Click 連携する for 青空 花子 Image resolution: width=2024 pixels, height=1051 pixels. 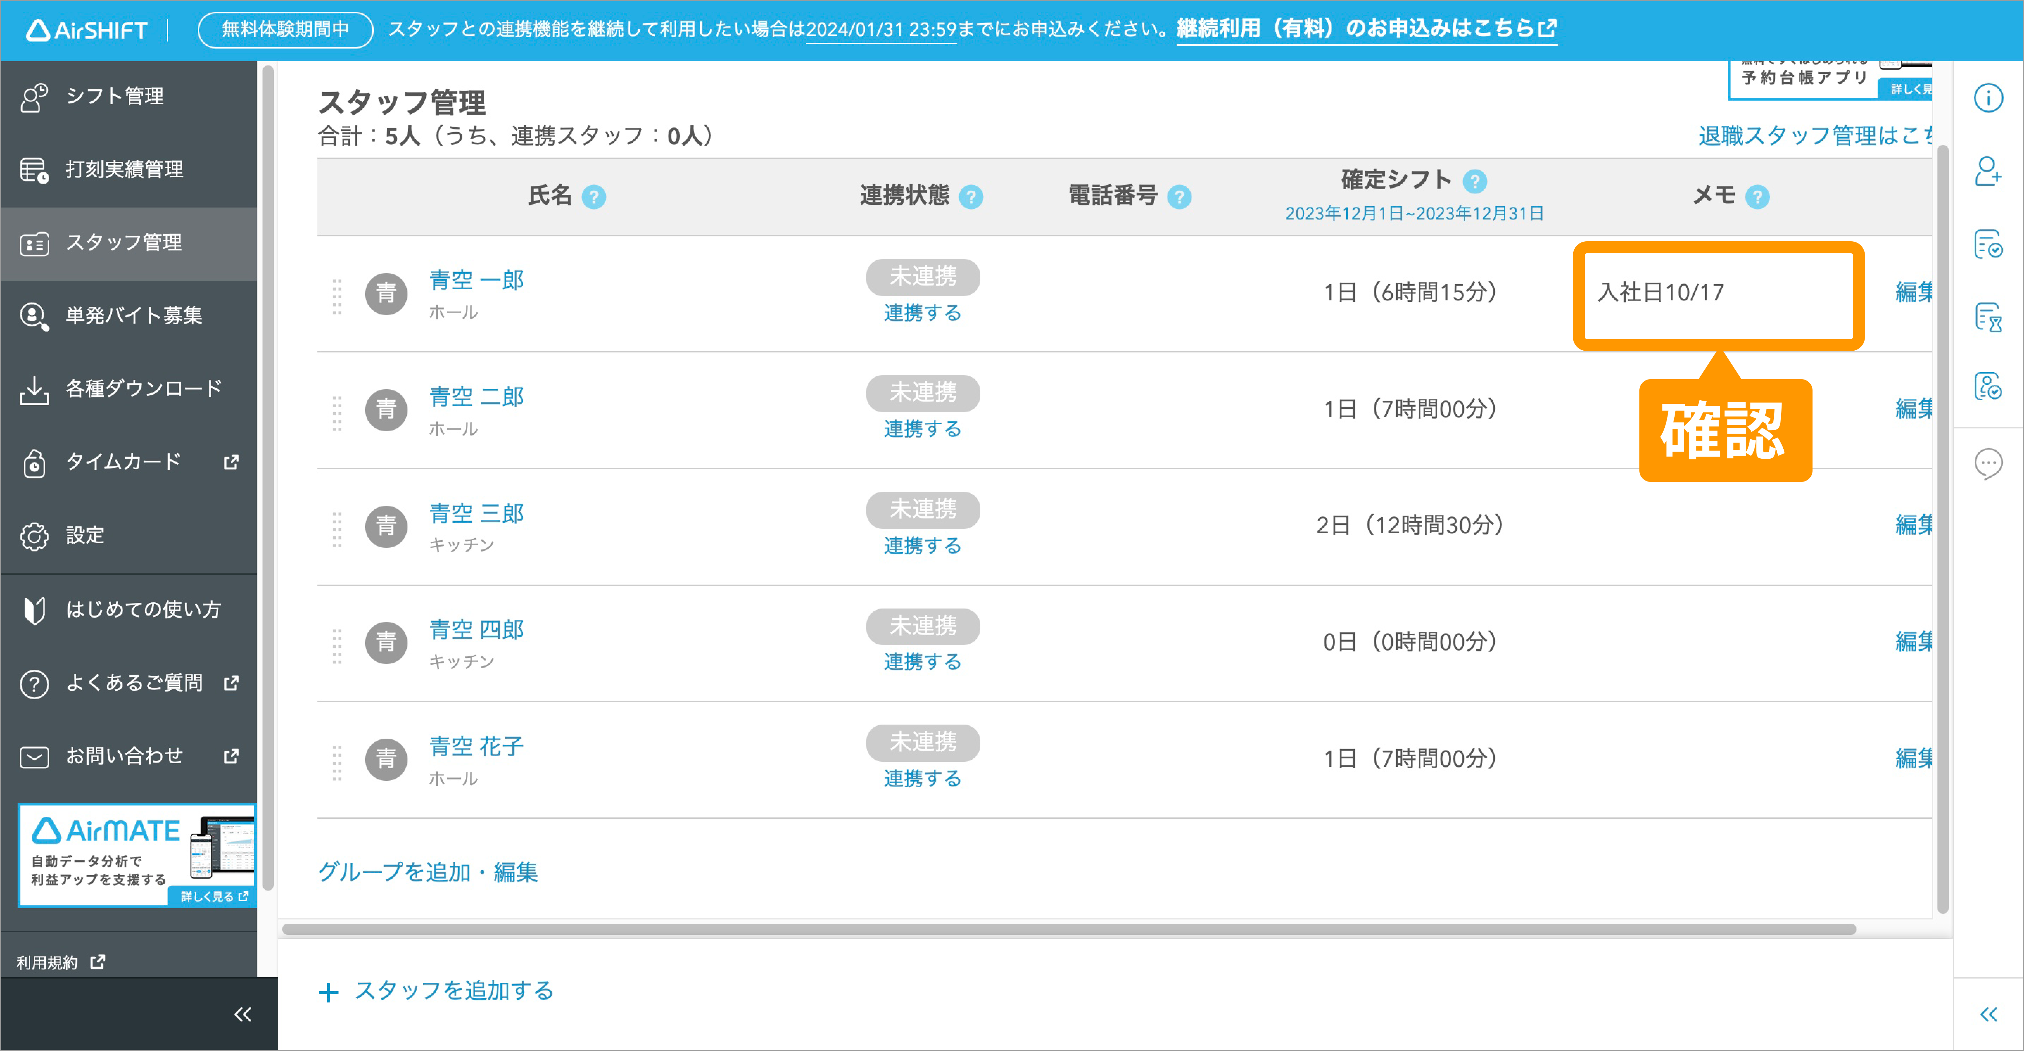pyautogui.click(x=922, y=779)
